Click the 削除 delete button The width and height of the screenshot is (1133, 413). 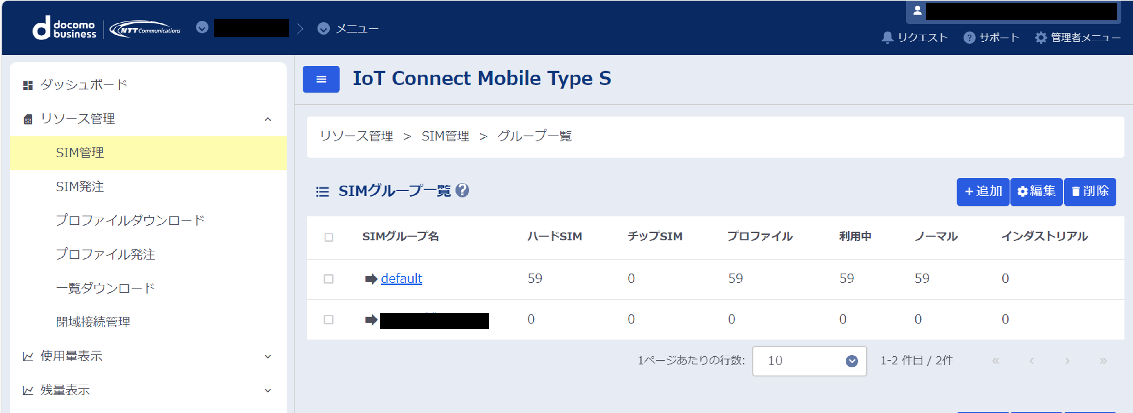point(1089,191)
